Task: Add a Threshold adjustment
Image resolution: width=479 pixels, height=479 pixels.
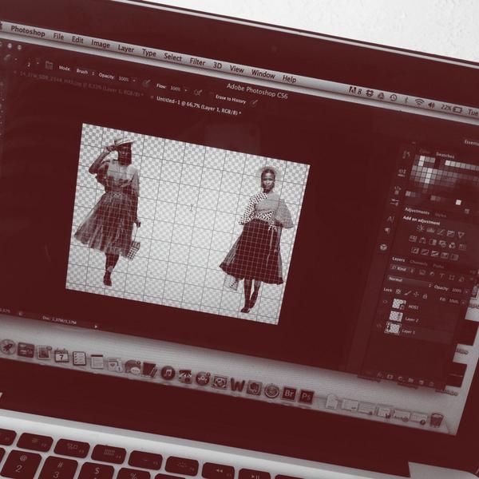Action: (x=435, y=254)
